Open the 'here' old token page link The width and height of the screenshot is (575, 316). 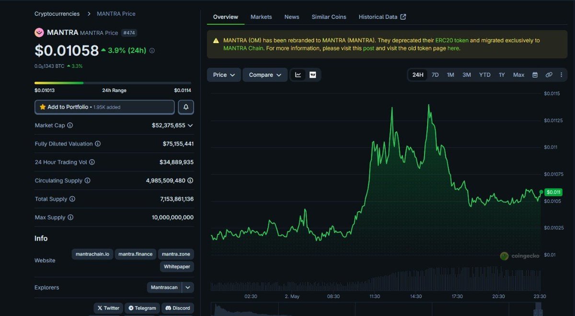pos(453,48)
